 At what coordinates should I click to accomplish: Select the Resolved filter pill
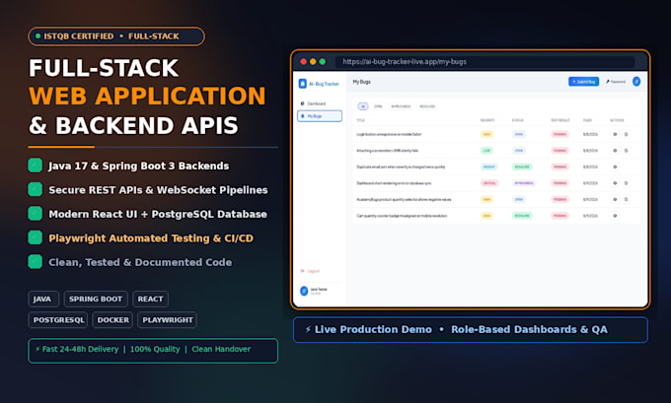pos(427,106)
